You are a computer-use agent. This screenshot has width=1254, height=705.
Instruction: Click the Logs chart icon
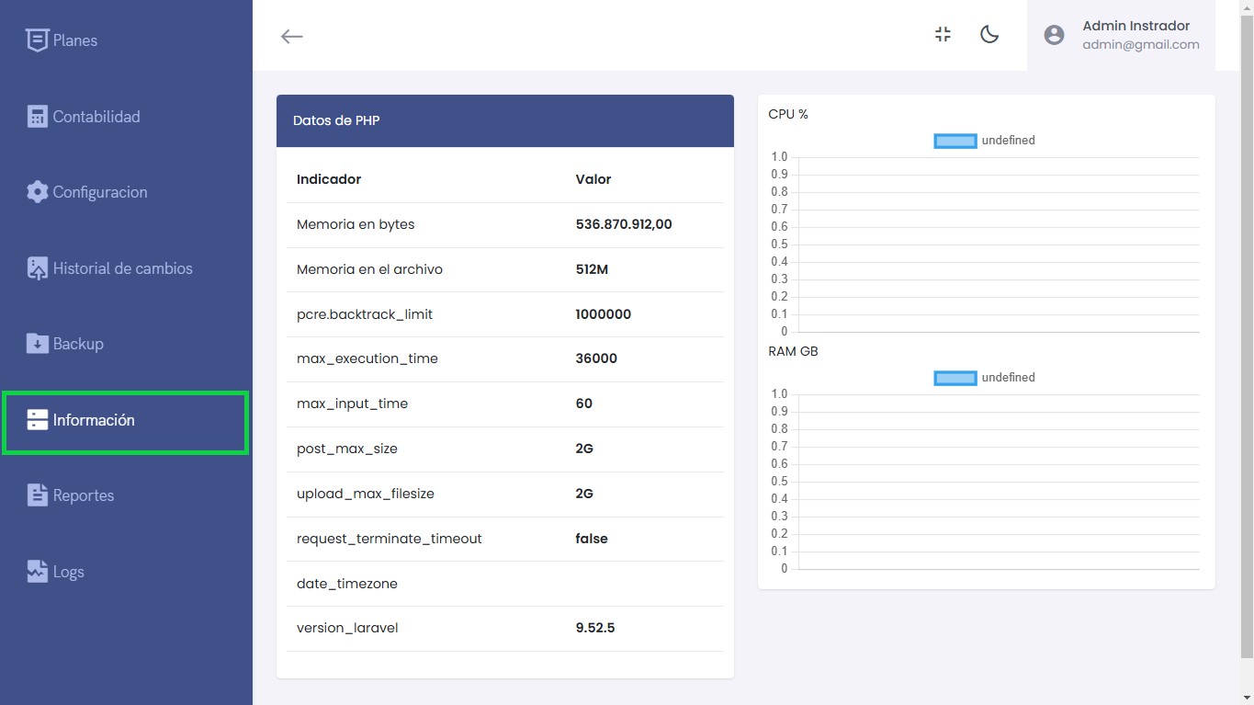(37, 572)
